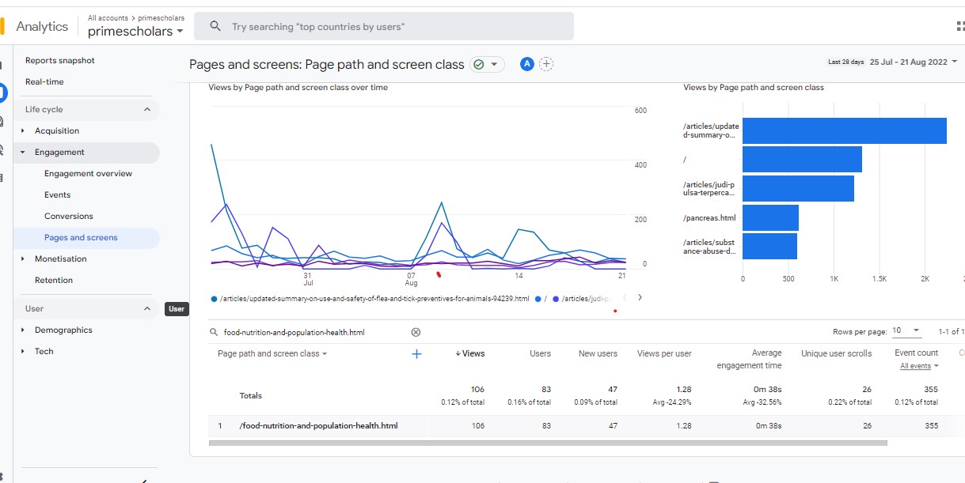Sort table by Users column
This screenshot has width=965, height=483.
pyautogui.click(x=540, y=354)
